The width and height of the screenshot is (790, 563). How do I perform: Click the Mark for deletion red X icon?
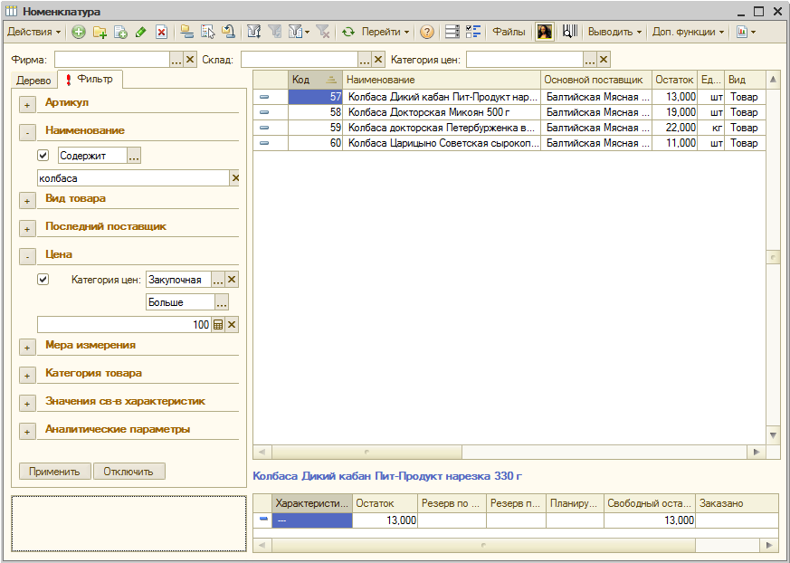[161, 33]
